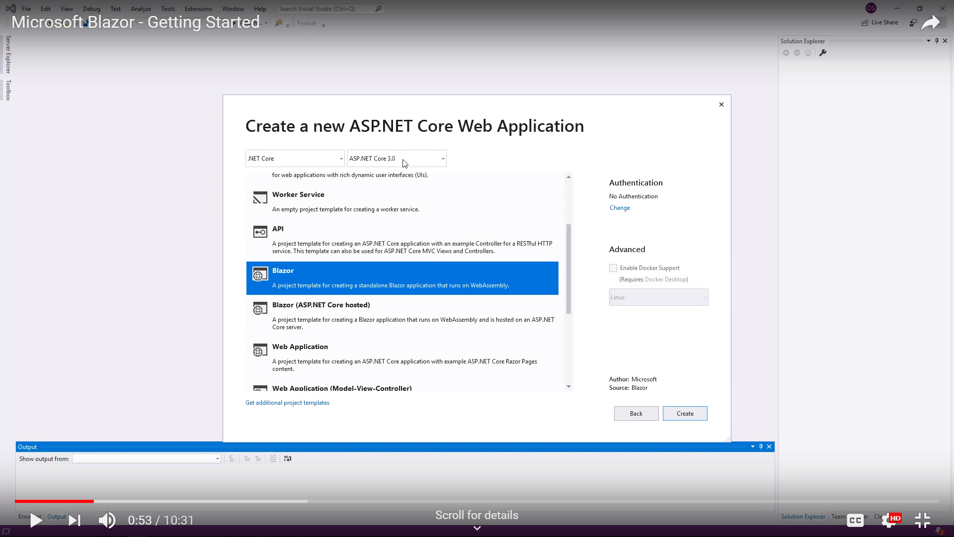This screenshot has width=954, height=537.
Task: Open the ASP.NET Core 3.0 version dropdown
Action: point(443,158)
